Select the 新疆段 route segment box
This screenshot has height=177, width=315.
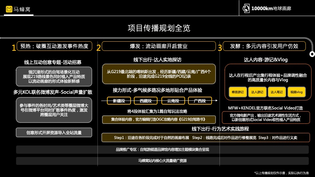click(x=119, y=101)
